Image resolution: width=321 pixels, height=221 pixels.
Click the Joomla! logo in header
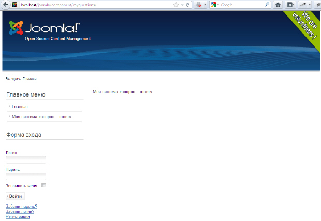pos(44,29)
